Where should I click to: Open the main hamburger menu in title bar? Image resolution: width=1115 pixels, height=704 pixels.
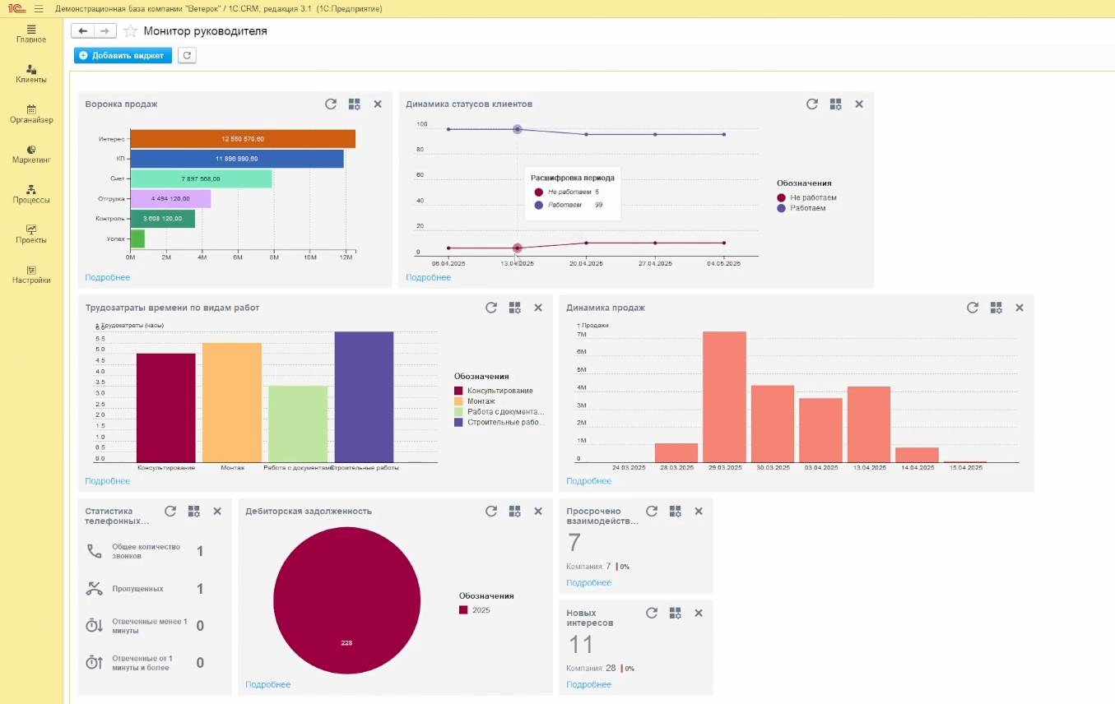coord(39,8)
